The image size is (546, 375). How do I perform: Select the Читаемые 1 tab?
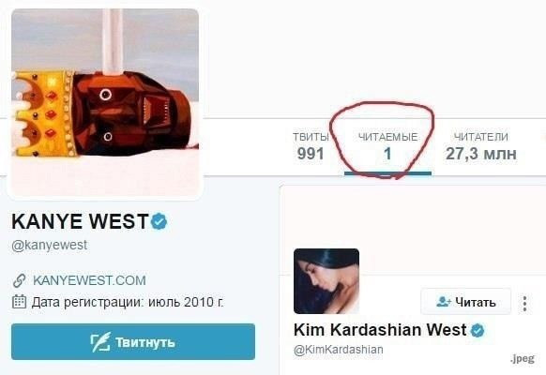pos(387,147)
